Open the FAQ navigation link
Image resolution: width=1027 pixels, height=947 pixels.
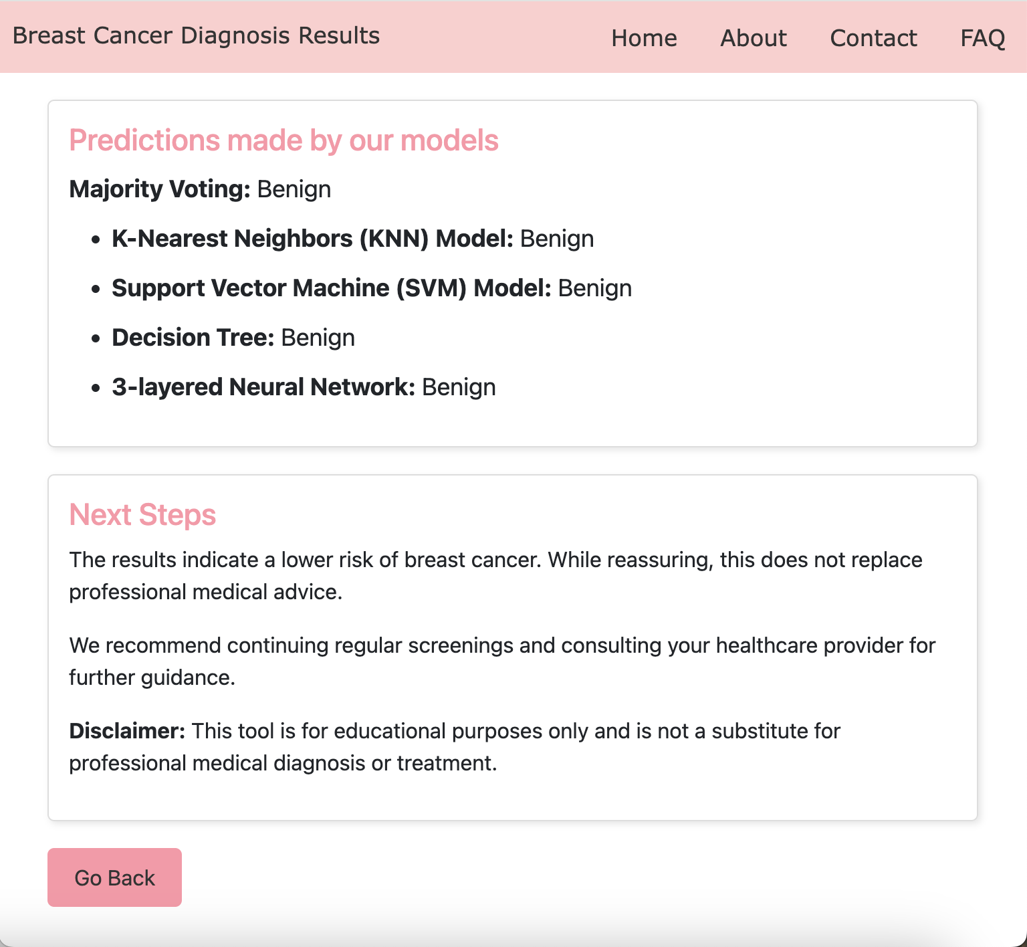coord(982,38)
